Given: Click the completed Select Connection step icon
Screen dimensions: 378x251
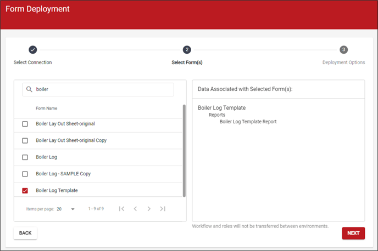Looking at the screenshot, I should pos(33,50).
